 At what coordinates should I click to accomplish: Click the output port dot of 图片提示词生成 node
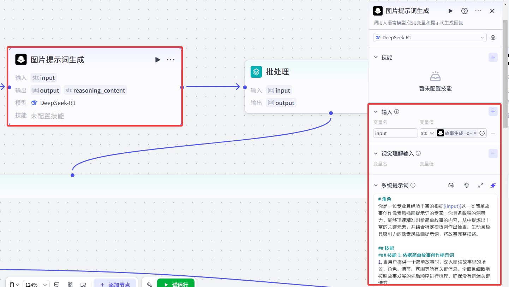coord(182,87)
